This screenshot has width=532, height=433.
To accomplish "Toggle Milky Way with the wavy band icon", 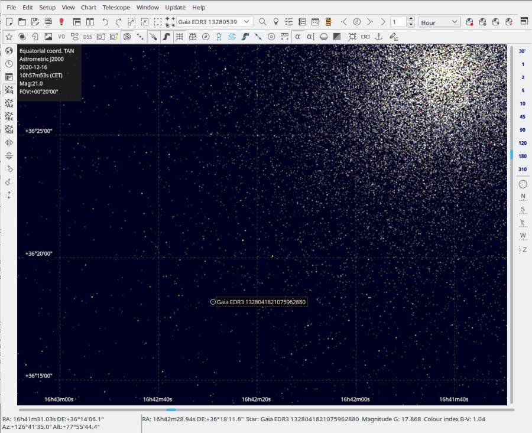I will tap(166, 37).
